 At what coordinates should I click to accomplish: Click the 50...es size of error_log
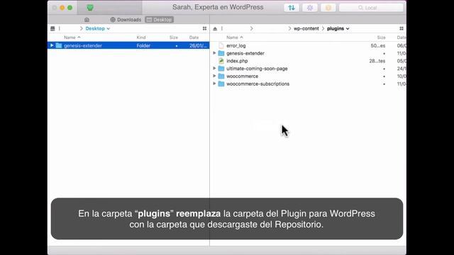(378, 45)
